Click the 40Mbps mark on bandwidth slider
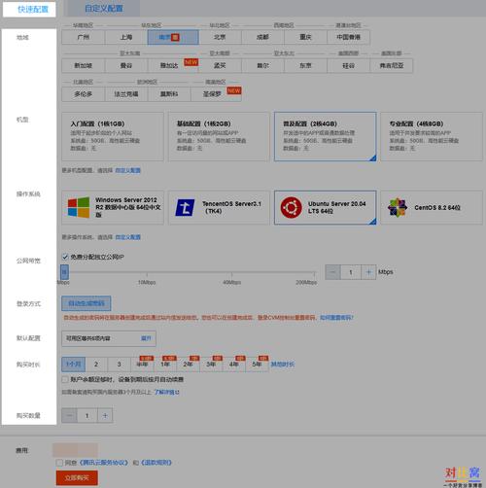 pos(231,282)
